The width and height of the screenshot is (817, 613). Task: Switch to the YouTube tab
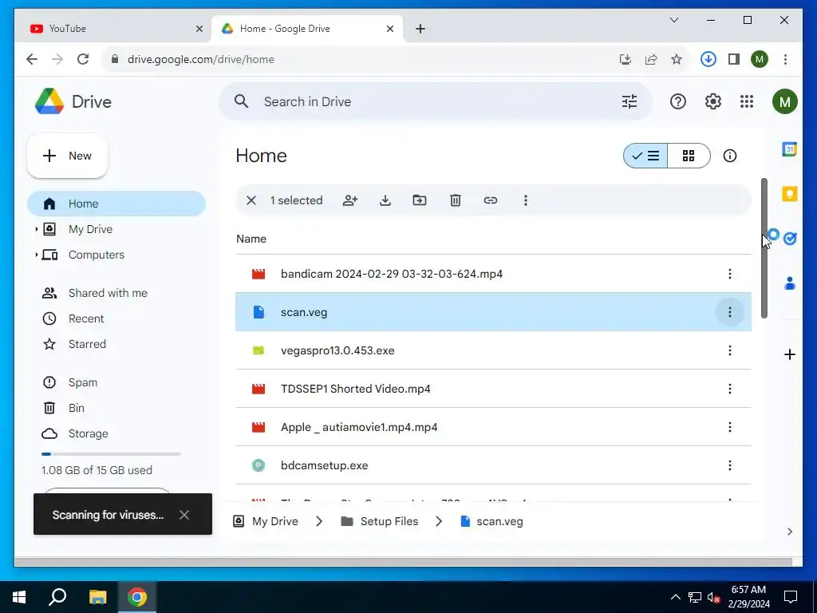click(x=116, y=29)
